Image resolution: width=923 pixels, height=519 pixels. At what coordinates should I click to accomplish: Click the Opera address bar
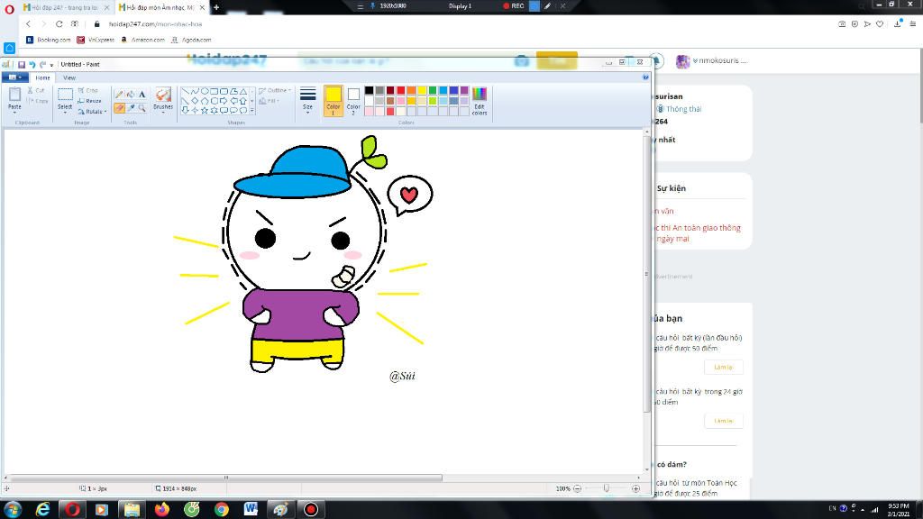tap(459, 24)
